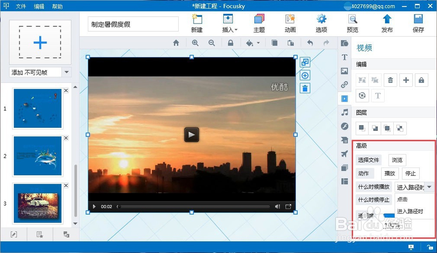Screen dimensions: 437x253
Task: Open the shapes tool in sidebar
Action: coord(344,43)
